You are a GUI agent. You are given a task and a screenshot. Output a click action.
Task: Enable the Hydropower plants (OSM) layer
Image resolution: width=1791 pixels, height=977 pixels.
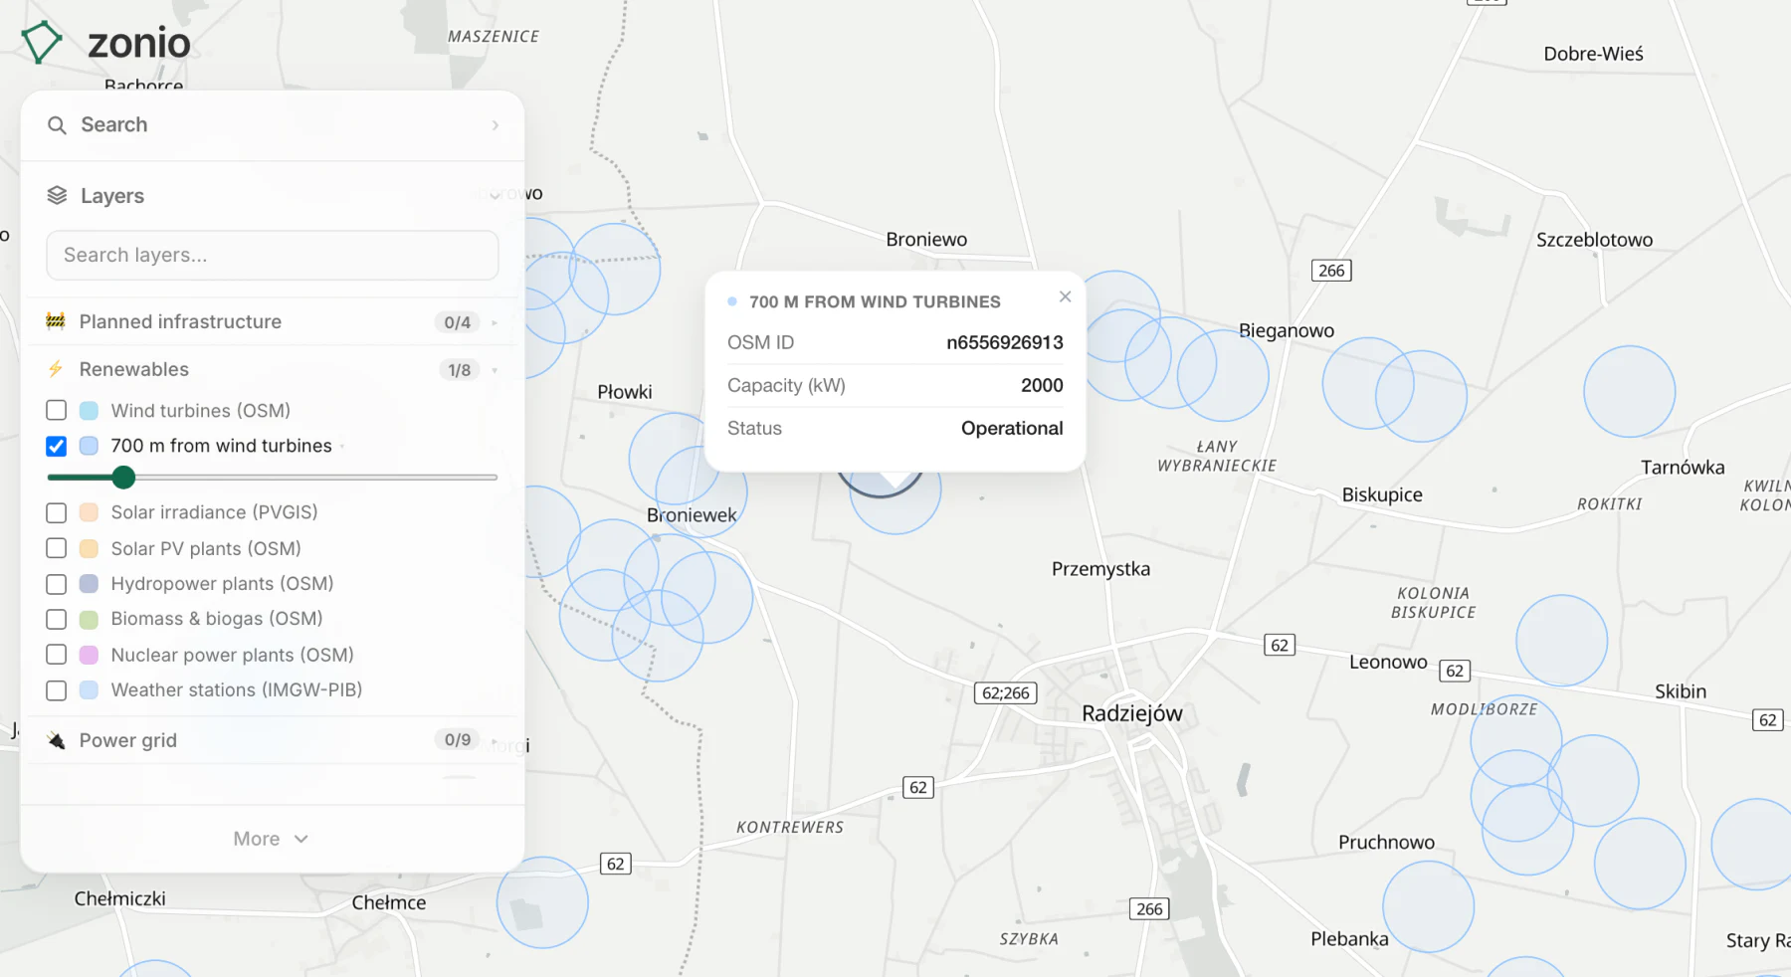[x=57, y=584]
